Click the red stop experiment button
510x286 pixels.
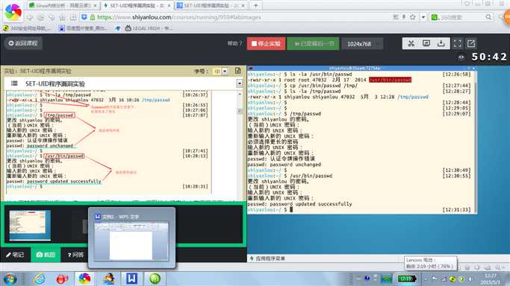click(x=266, y=43)
